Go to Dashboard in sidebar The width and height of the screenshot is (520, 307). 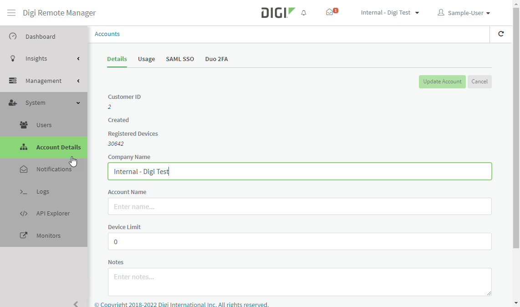tap(44, 36)
